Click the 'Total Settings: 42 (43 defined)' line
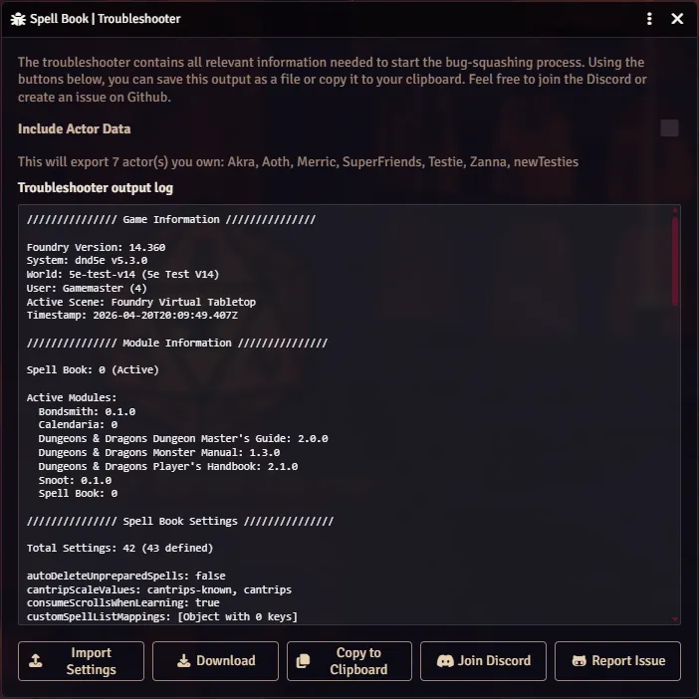The height and width of the screenshot is (699, 699). (119, 548)
